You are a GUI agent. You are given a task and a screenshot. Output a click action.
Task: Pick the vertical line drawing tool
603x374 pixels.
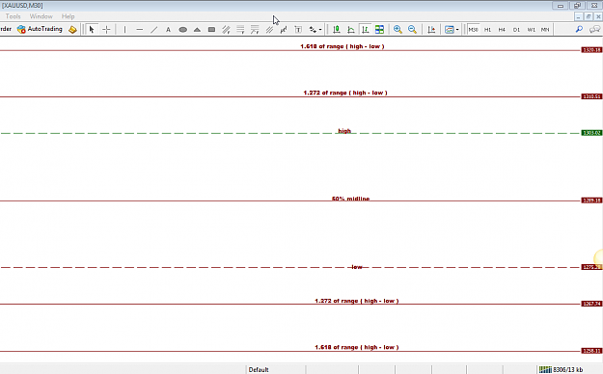coord(124,30)
